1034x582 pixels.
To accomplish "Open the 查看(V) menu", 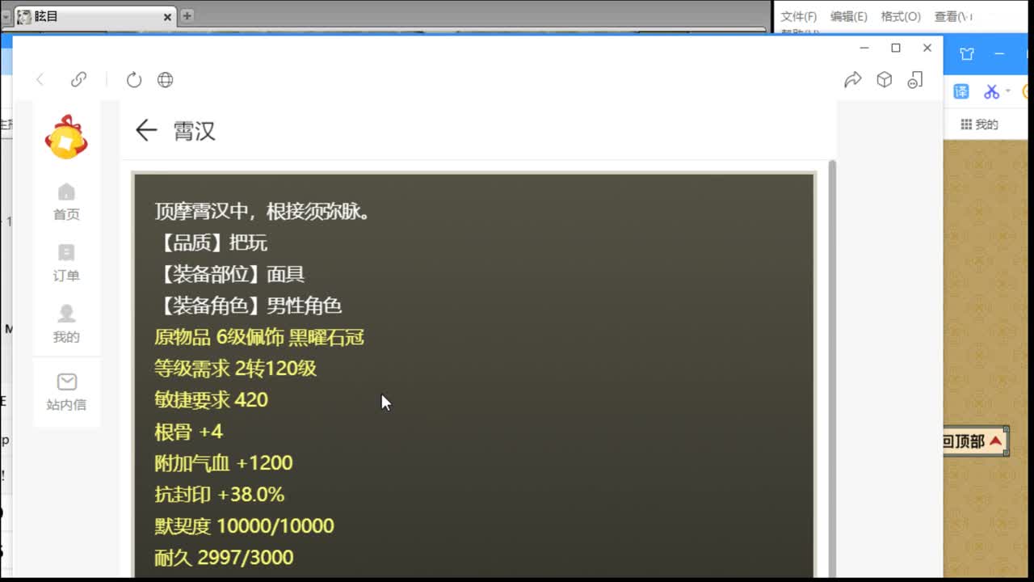I will pos(953,16).
